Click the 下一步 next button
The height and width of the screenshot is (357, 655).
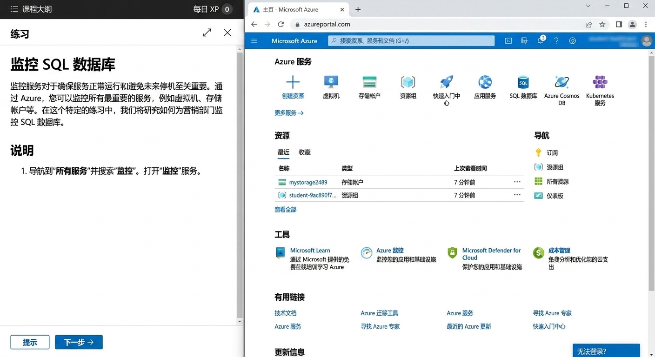[x=79, y=342]
